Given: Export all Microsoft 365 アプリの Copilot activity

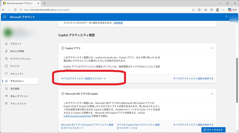Looking at the screenshot, I should point(87,126).
